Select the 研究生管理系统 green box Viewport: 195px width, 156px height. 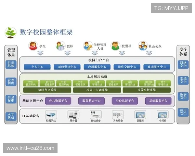(47, 83)
